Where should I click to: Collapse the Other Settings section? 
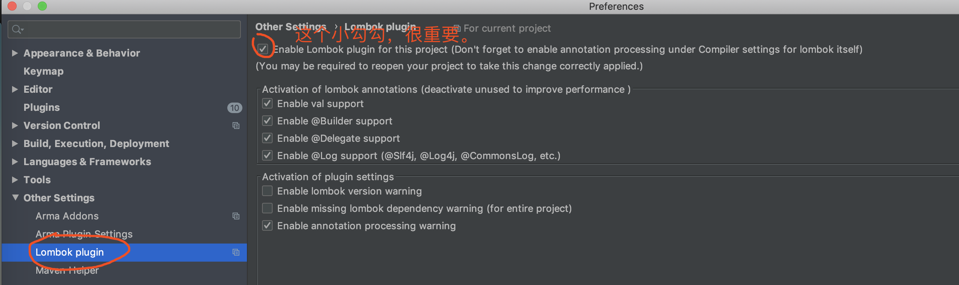15,198
